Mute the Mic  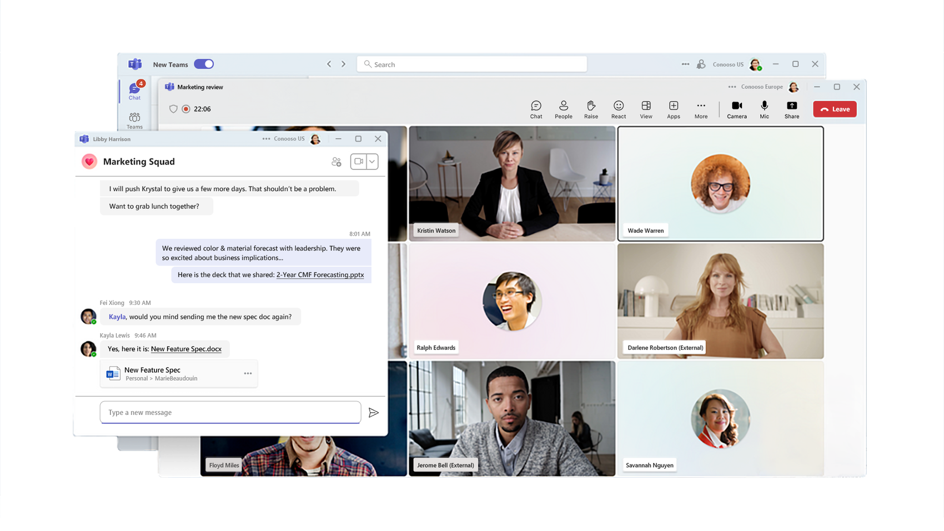tap(765, 109)
